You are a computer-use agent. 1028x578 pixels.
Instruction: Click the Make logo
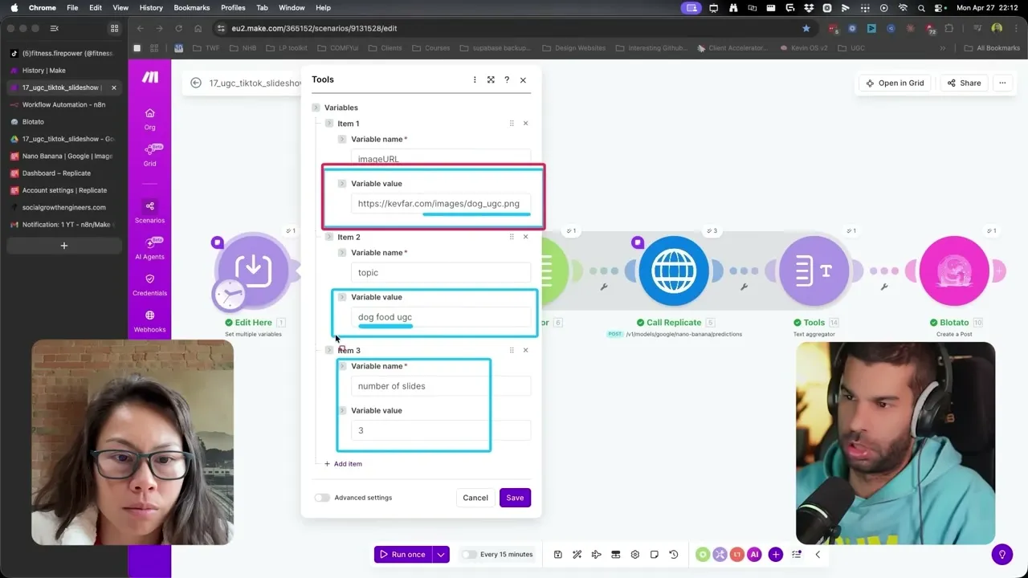tap(150, 77)
